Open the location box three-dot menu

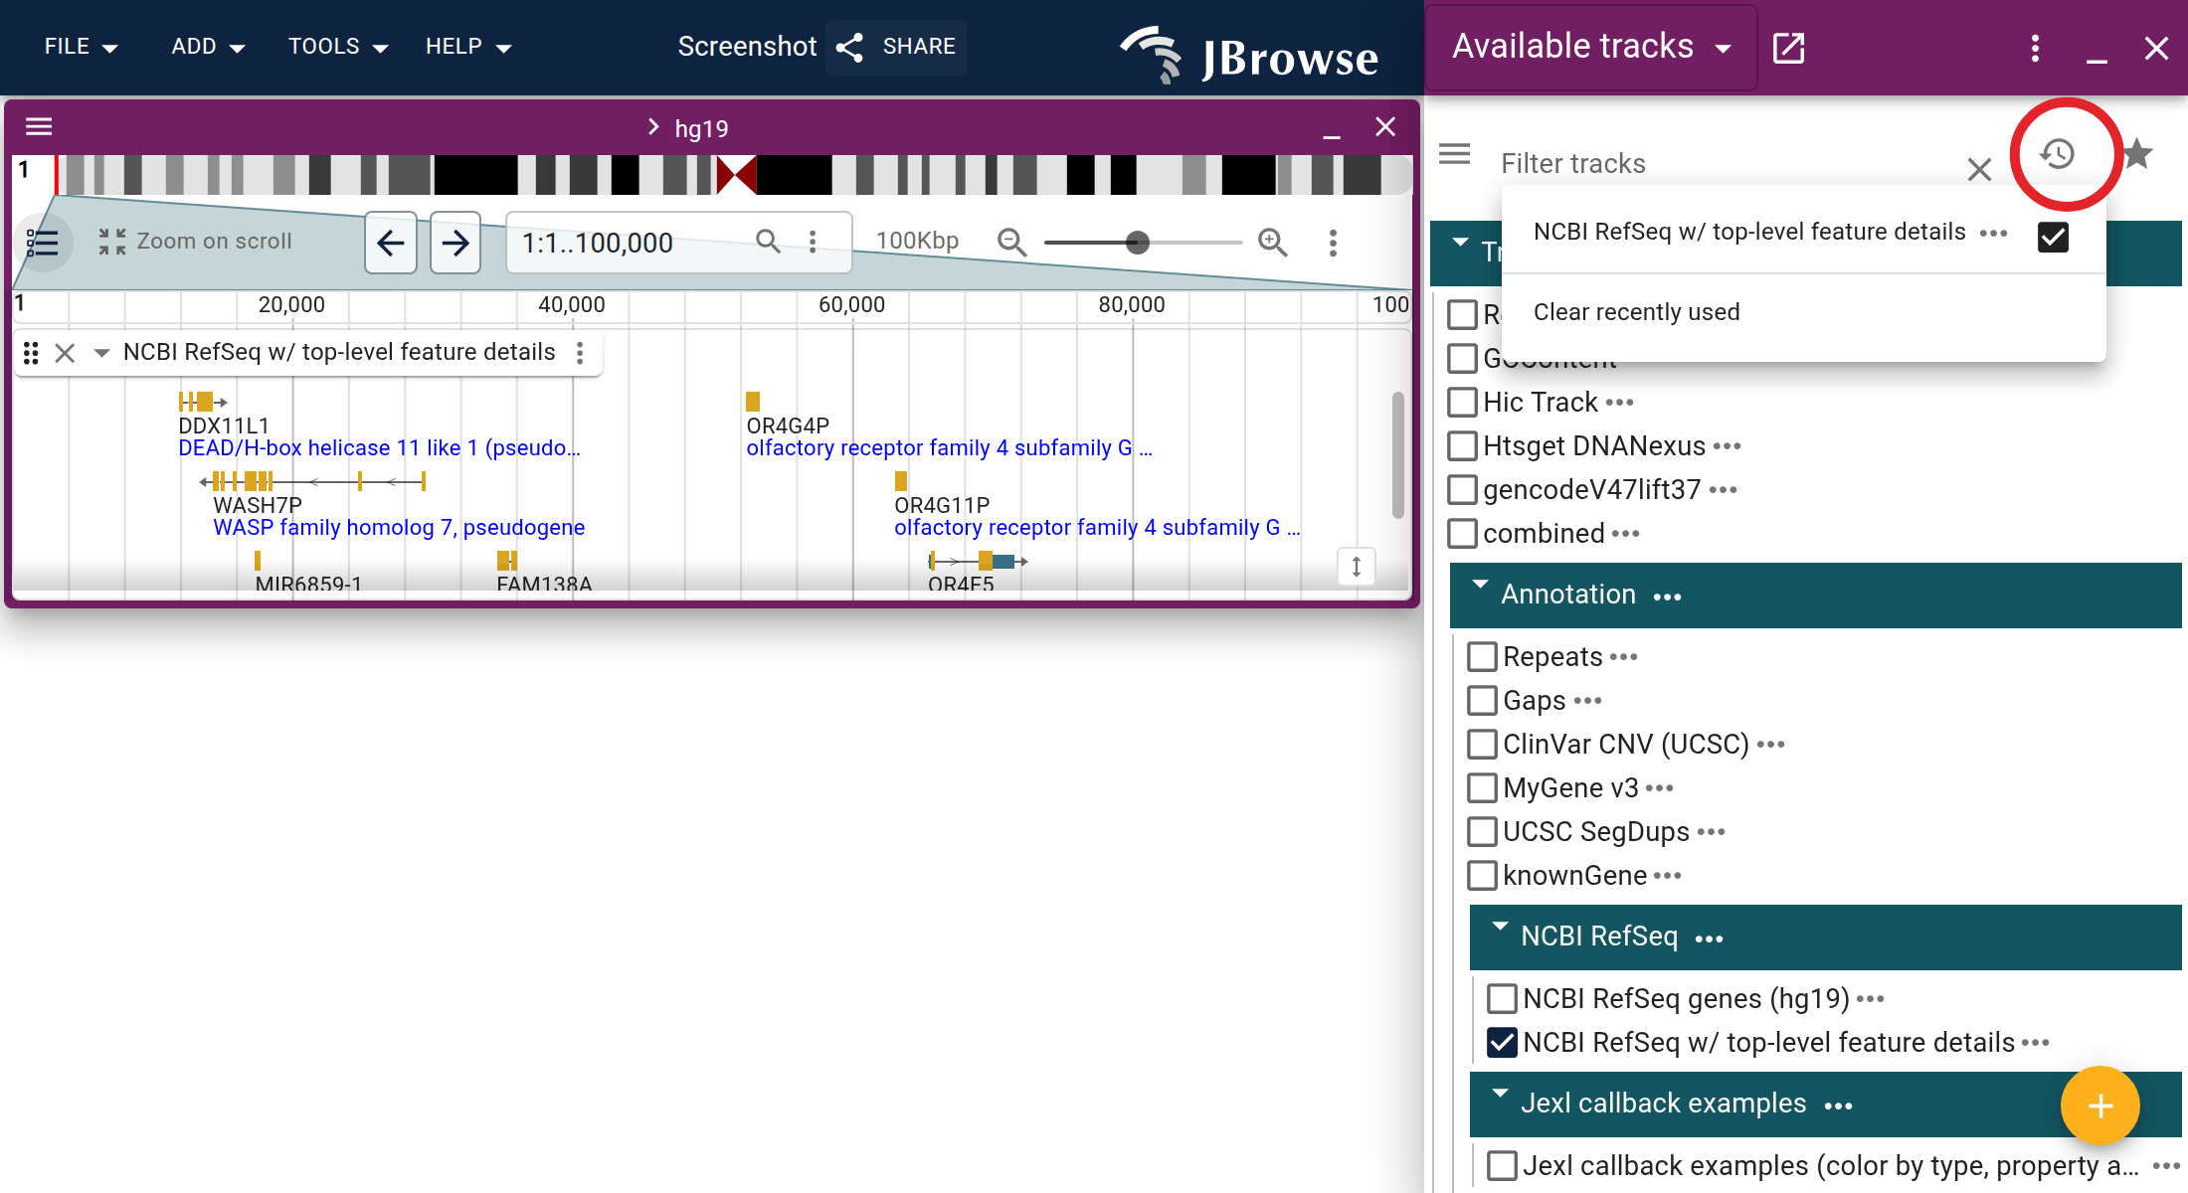(x=813, y=242)
